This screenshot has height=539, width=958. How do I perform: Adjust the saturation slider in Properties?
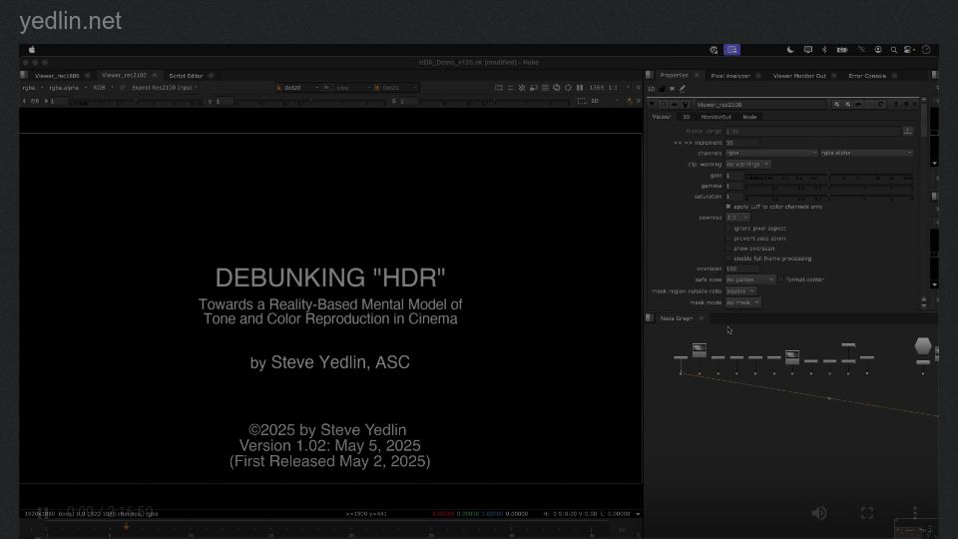tap(829, 197)
